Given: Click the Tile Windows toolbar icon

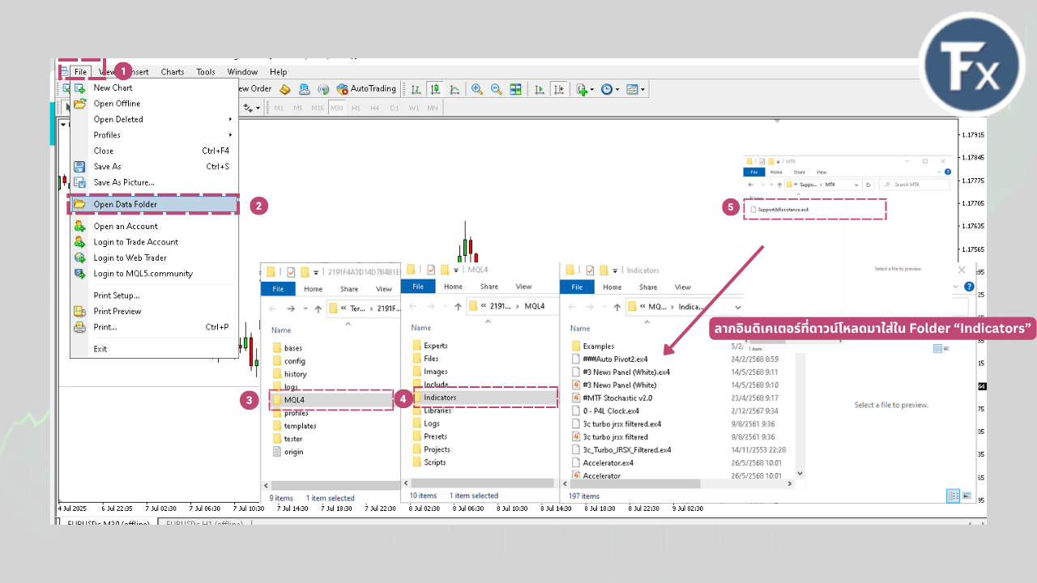Looking at the screenshot, I should click(x=515, y=89).
